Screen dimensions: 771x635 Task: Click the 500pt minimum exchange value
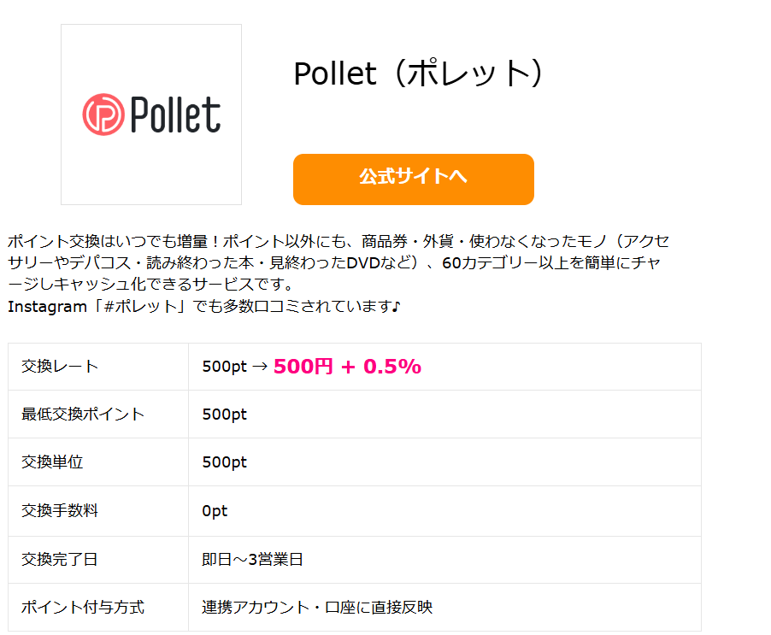click(224, 415)
